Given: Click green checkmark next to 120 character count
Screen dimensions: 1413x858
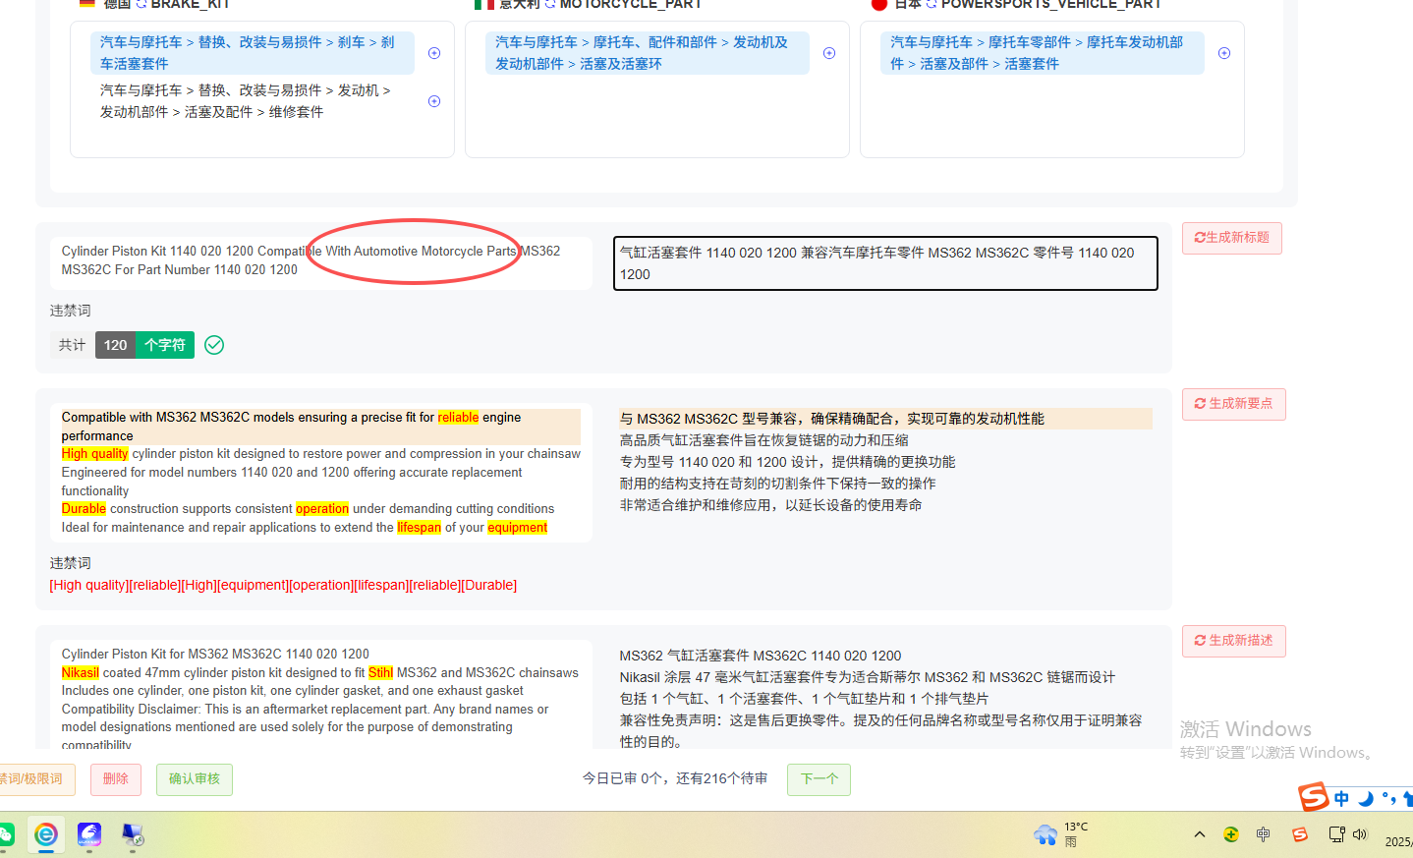Looking at the screenshot, I should pyautogui.click(x=214, y=345).
